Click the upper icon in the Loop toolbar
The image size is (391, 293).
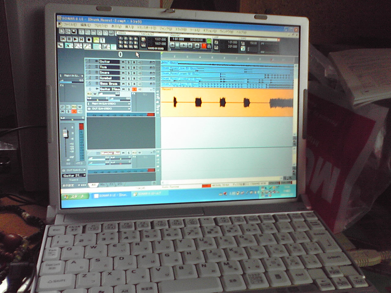(x=216, y=42)
